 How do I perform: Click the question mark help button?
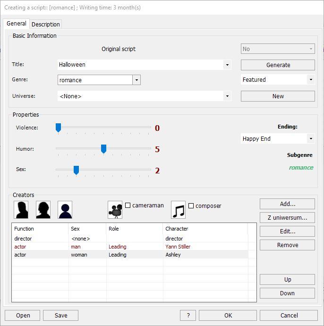(188, 316)
